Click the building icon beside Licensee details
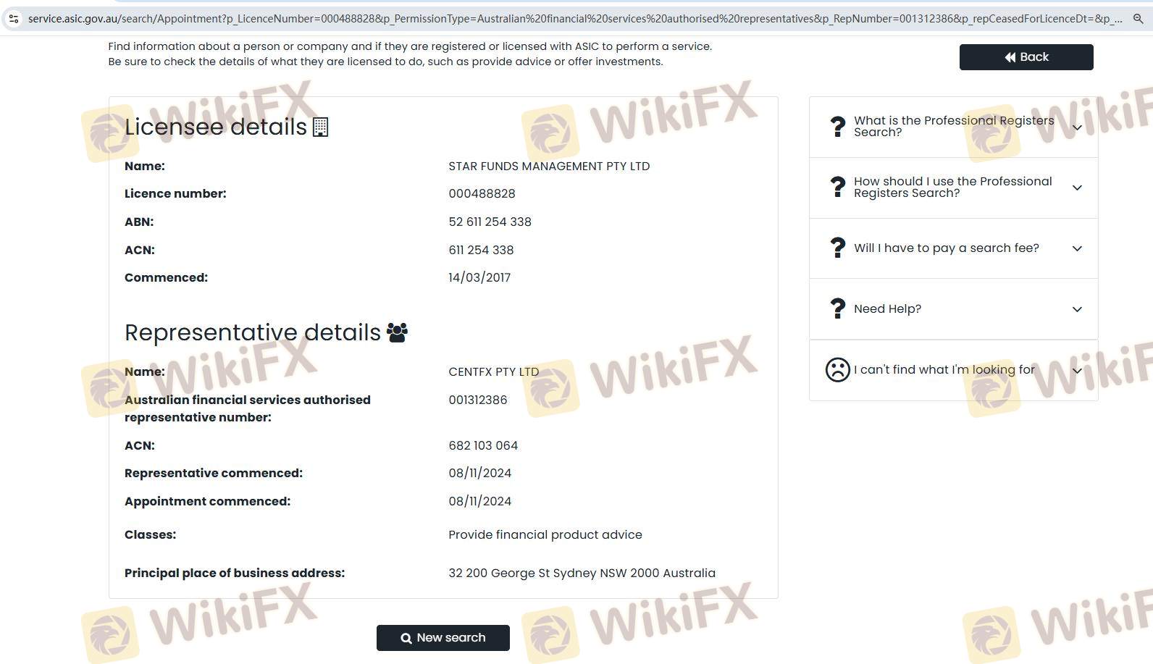Screen dimensions: 1153x664 point(320,127)
